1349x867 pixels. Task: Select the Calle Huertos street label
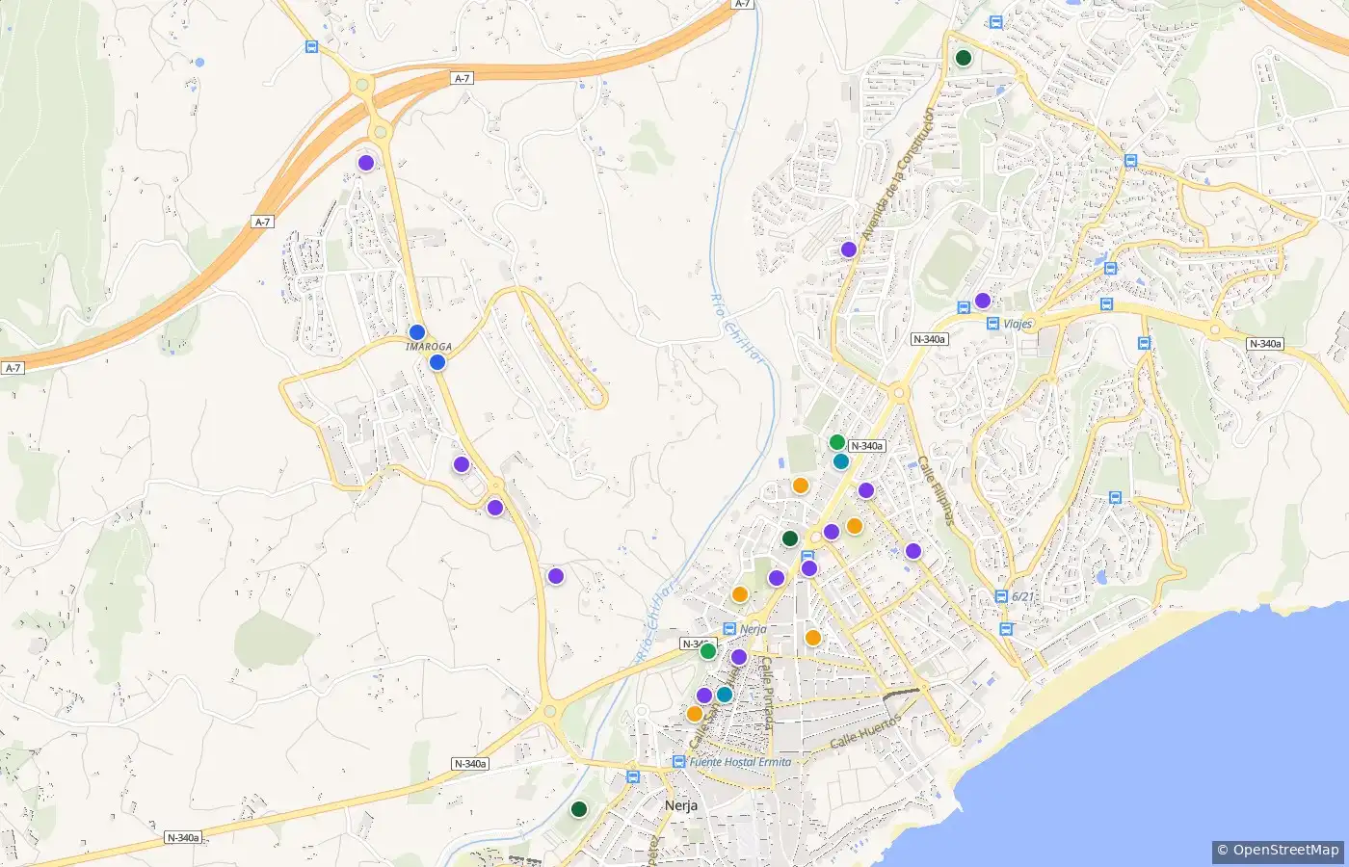[865, 732]
